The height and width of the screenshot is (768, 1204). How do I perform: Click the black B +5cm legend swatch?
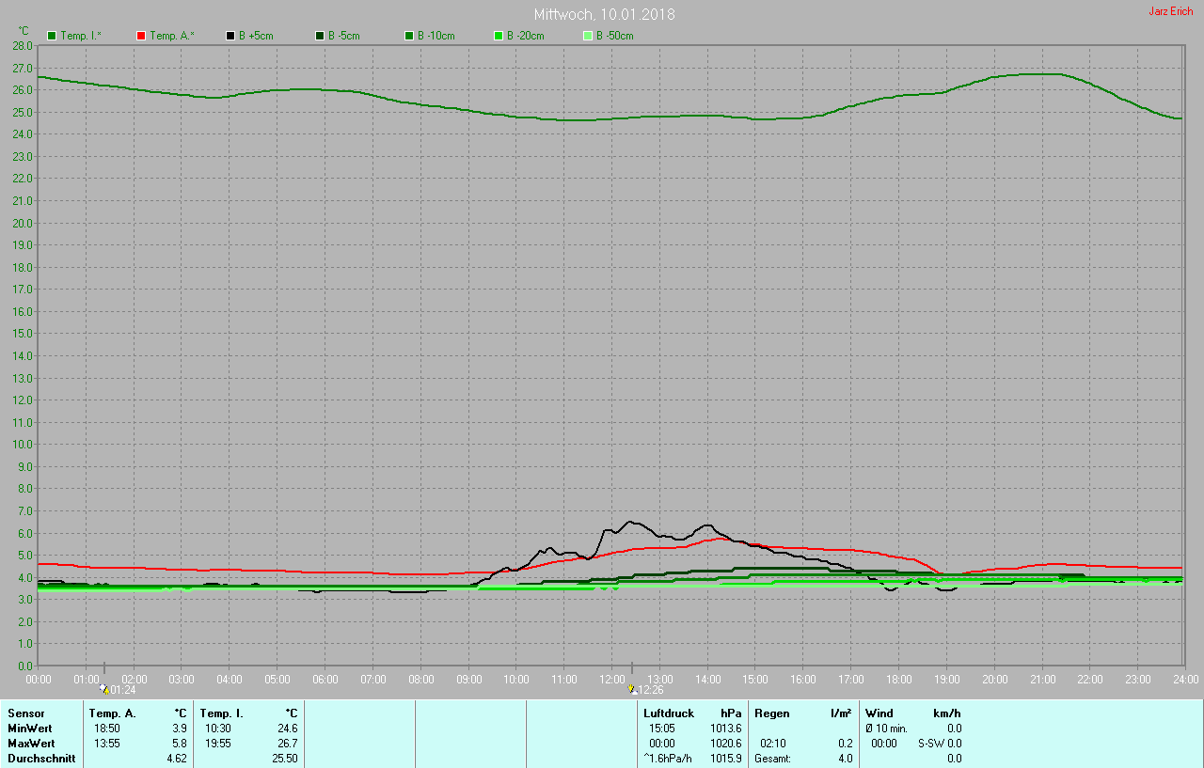click(230, 36)
